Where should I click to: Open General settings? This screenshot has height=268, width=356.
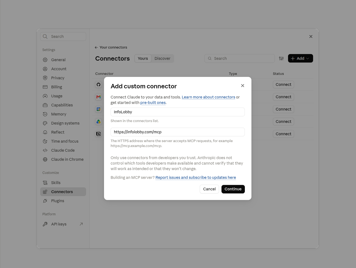(63, 60)
